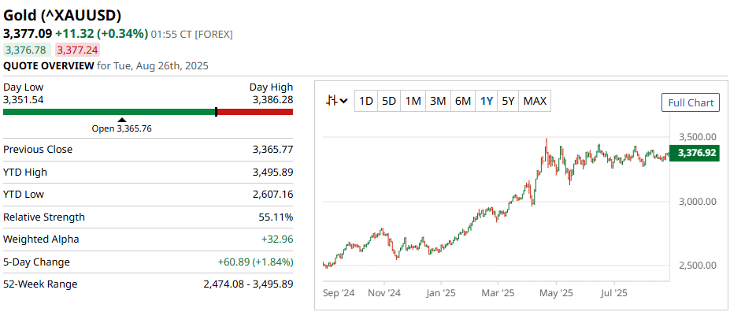Viewport: 730px width, 312px height.
Task: Click the Previous Close value 3,365.77
Action: pos(272,150)
